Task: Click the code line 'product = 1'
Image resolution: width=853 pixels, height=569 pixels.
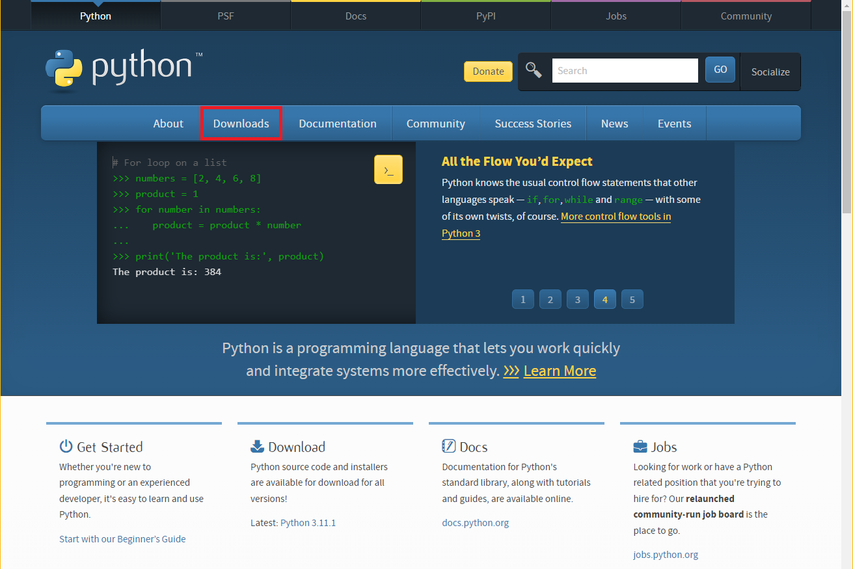Action: click(x=156, y=194)
